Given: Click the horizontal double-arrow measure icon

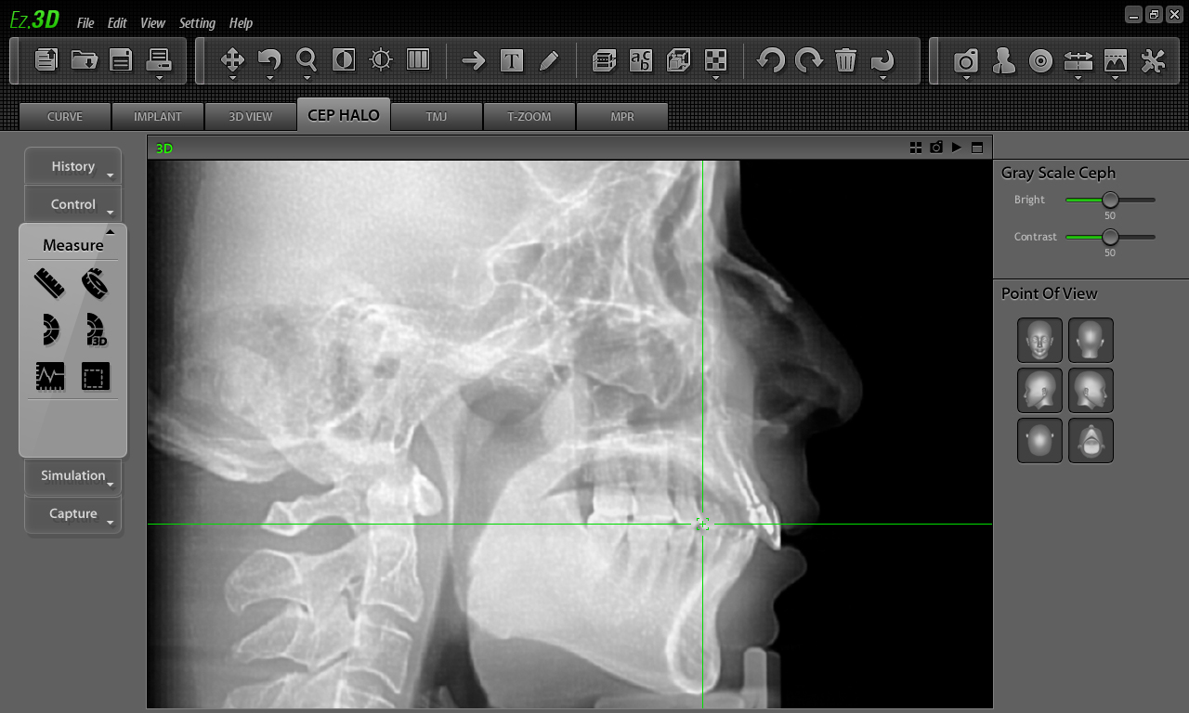Looking at the screenshot, I should click(x=1078, y=61).
